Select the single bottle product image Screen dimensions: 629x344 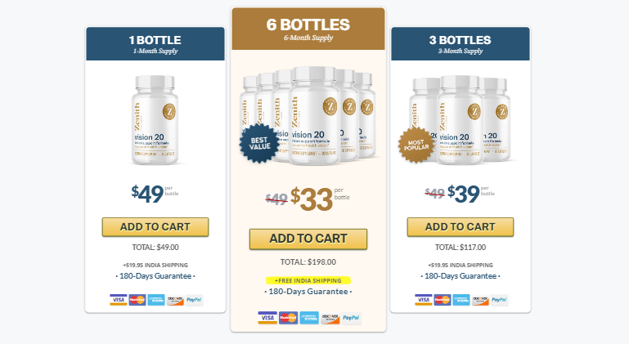[x=154, y=120]
